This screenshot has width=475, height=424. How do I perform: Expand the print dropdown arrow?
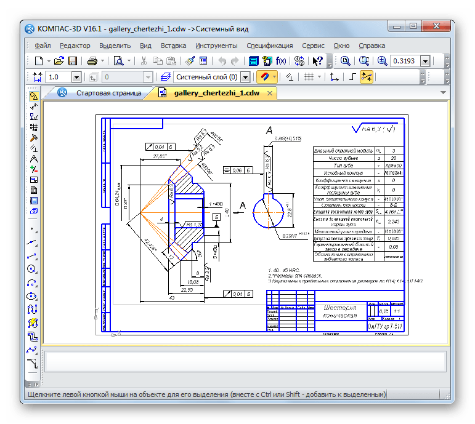[x=103, y=61]
